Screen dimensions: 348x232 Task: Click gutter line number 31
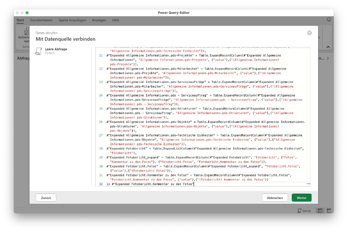click(x=101, y=175)
